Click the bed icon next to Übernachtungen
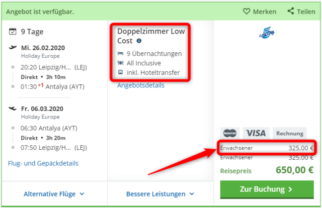This screenshot has width=322, height=208. (120, 54)
